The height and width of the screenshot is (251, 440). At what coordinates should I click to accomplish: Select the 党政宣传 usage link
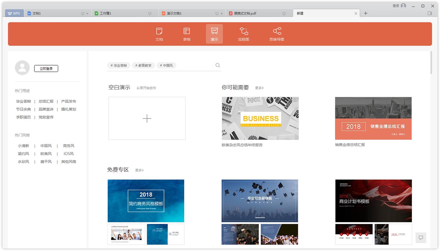click(46, 117)
